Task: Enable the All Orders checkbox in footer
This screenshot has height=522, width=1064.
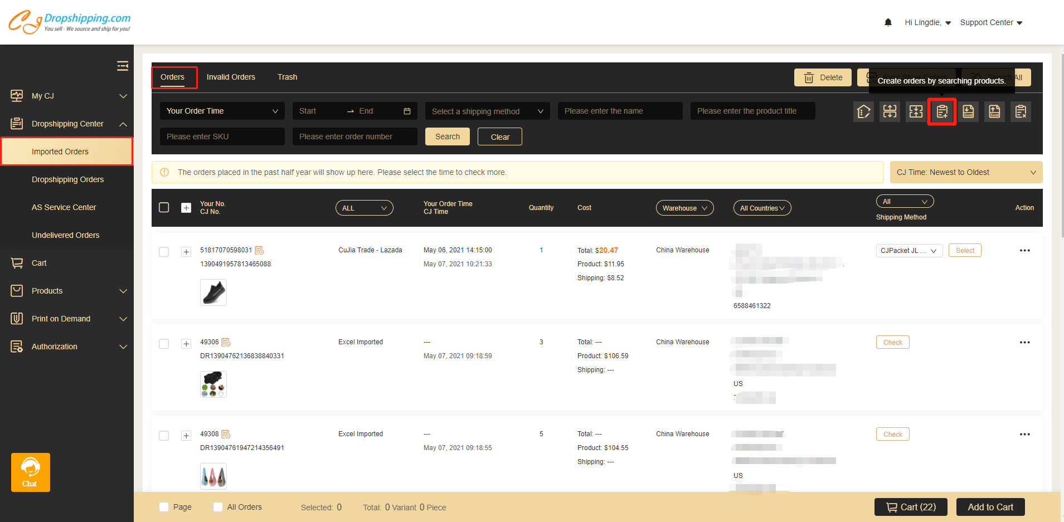Action: [218, 507]
